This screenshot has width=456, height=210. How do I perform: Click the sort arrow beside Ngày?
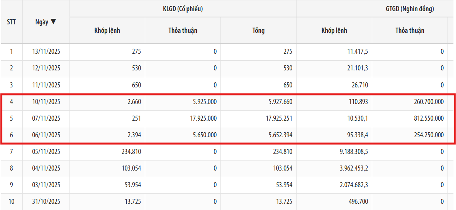[53, 22]
